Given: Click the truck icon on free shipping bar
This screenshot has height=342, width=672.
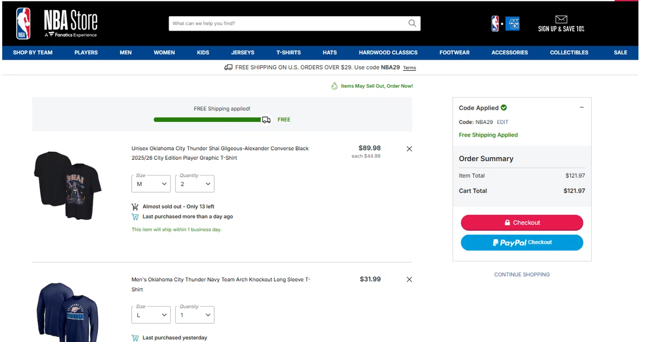Looking at the screenshot, I should (266, 120).
